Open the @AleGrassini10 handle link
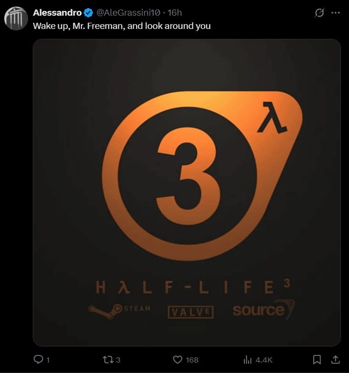Image resolution: width=349 pixels, height=373 pixels. pyautogui.click(x=128, y=13)
